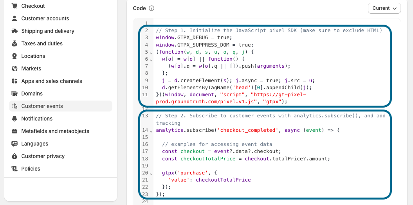Collapse the code fold at line 5
The image size is (413, 205).
click(151, 52)
